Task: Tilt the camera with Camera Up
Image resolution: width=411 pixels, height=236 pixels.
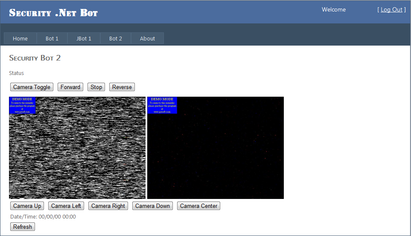Action: click(x=27, y=206)
